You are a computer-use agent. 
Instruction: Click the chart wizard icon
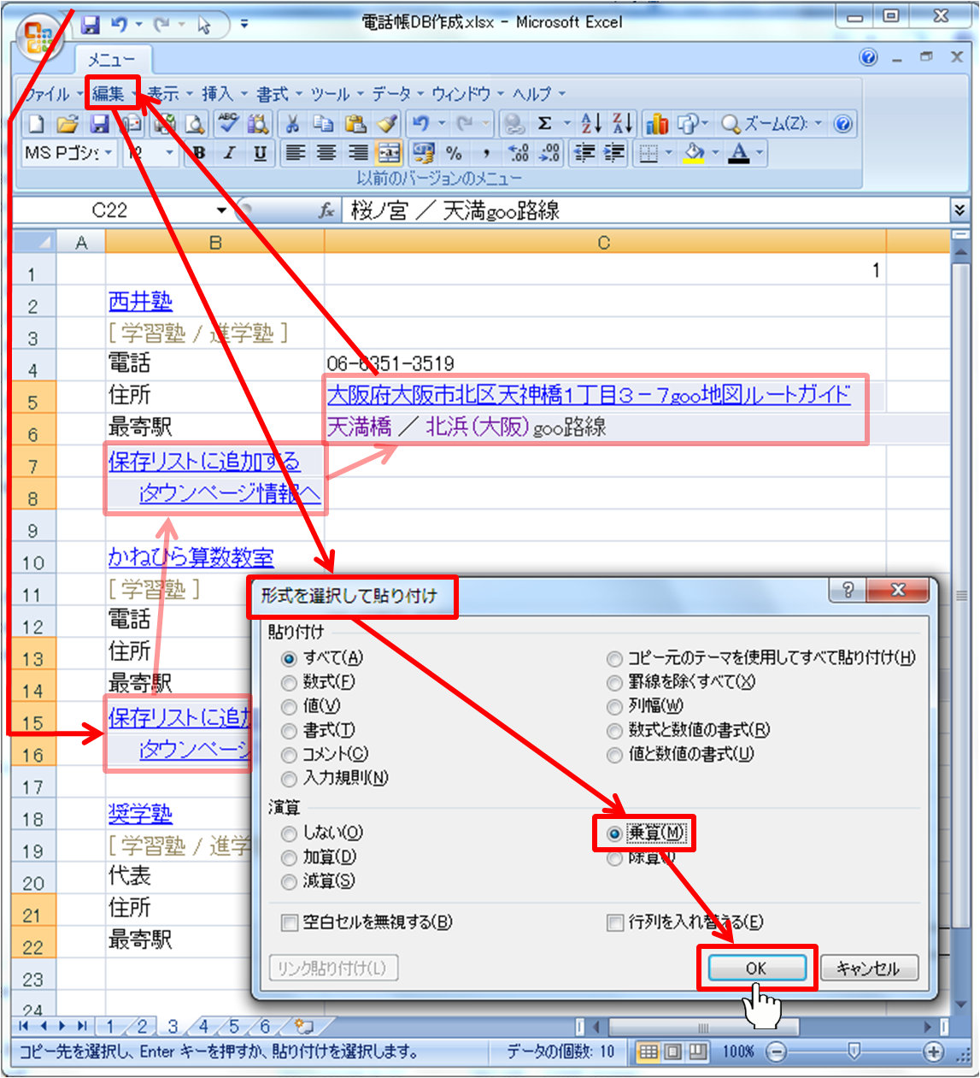click(x=657, y=125)
